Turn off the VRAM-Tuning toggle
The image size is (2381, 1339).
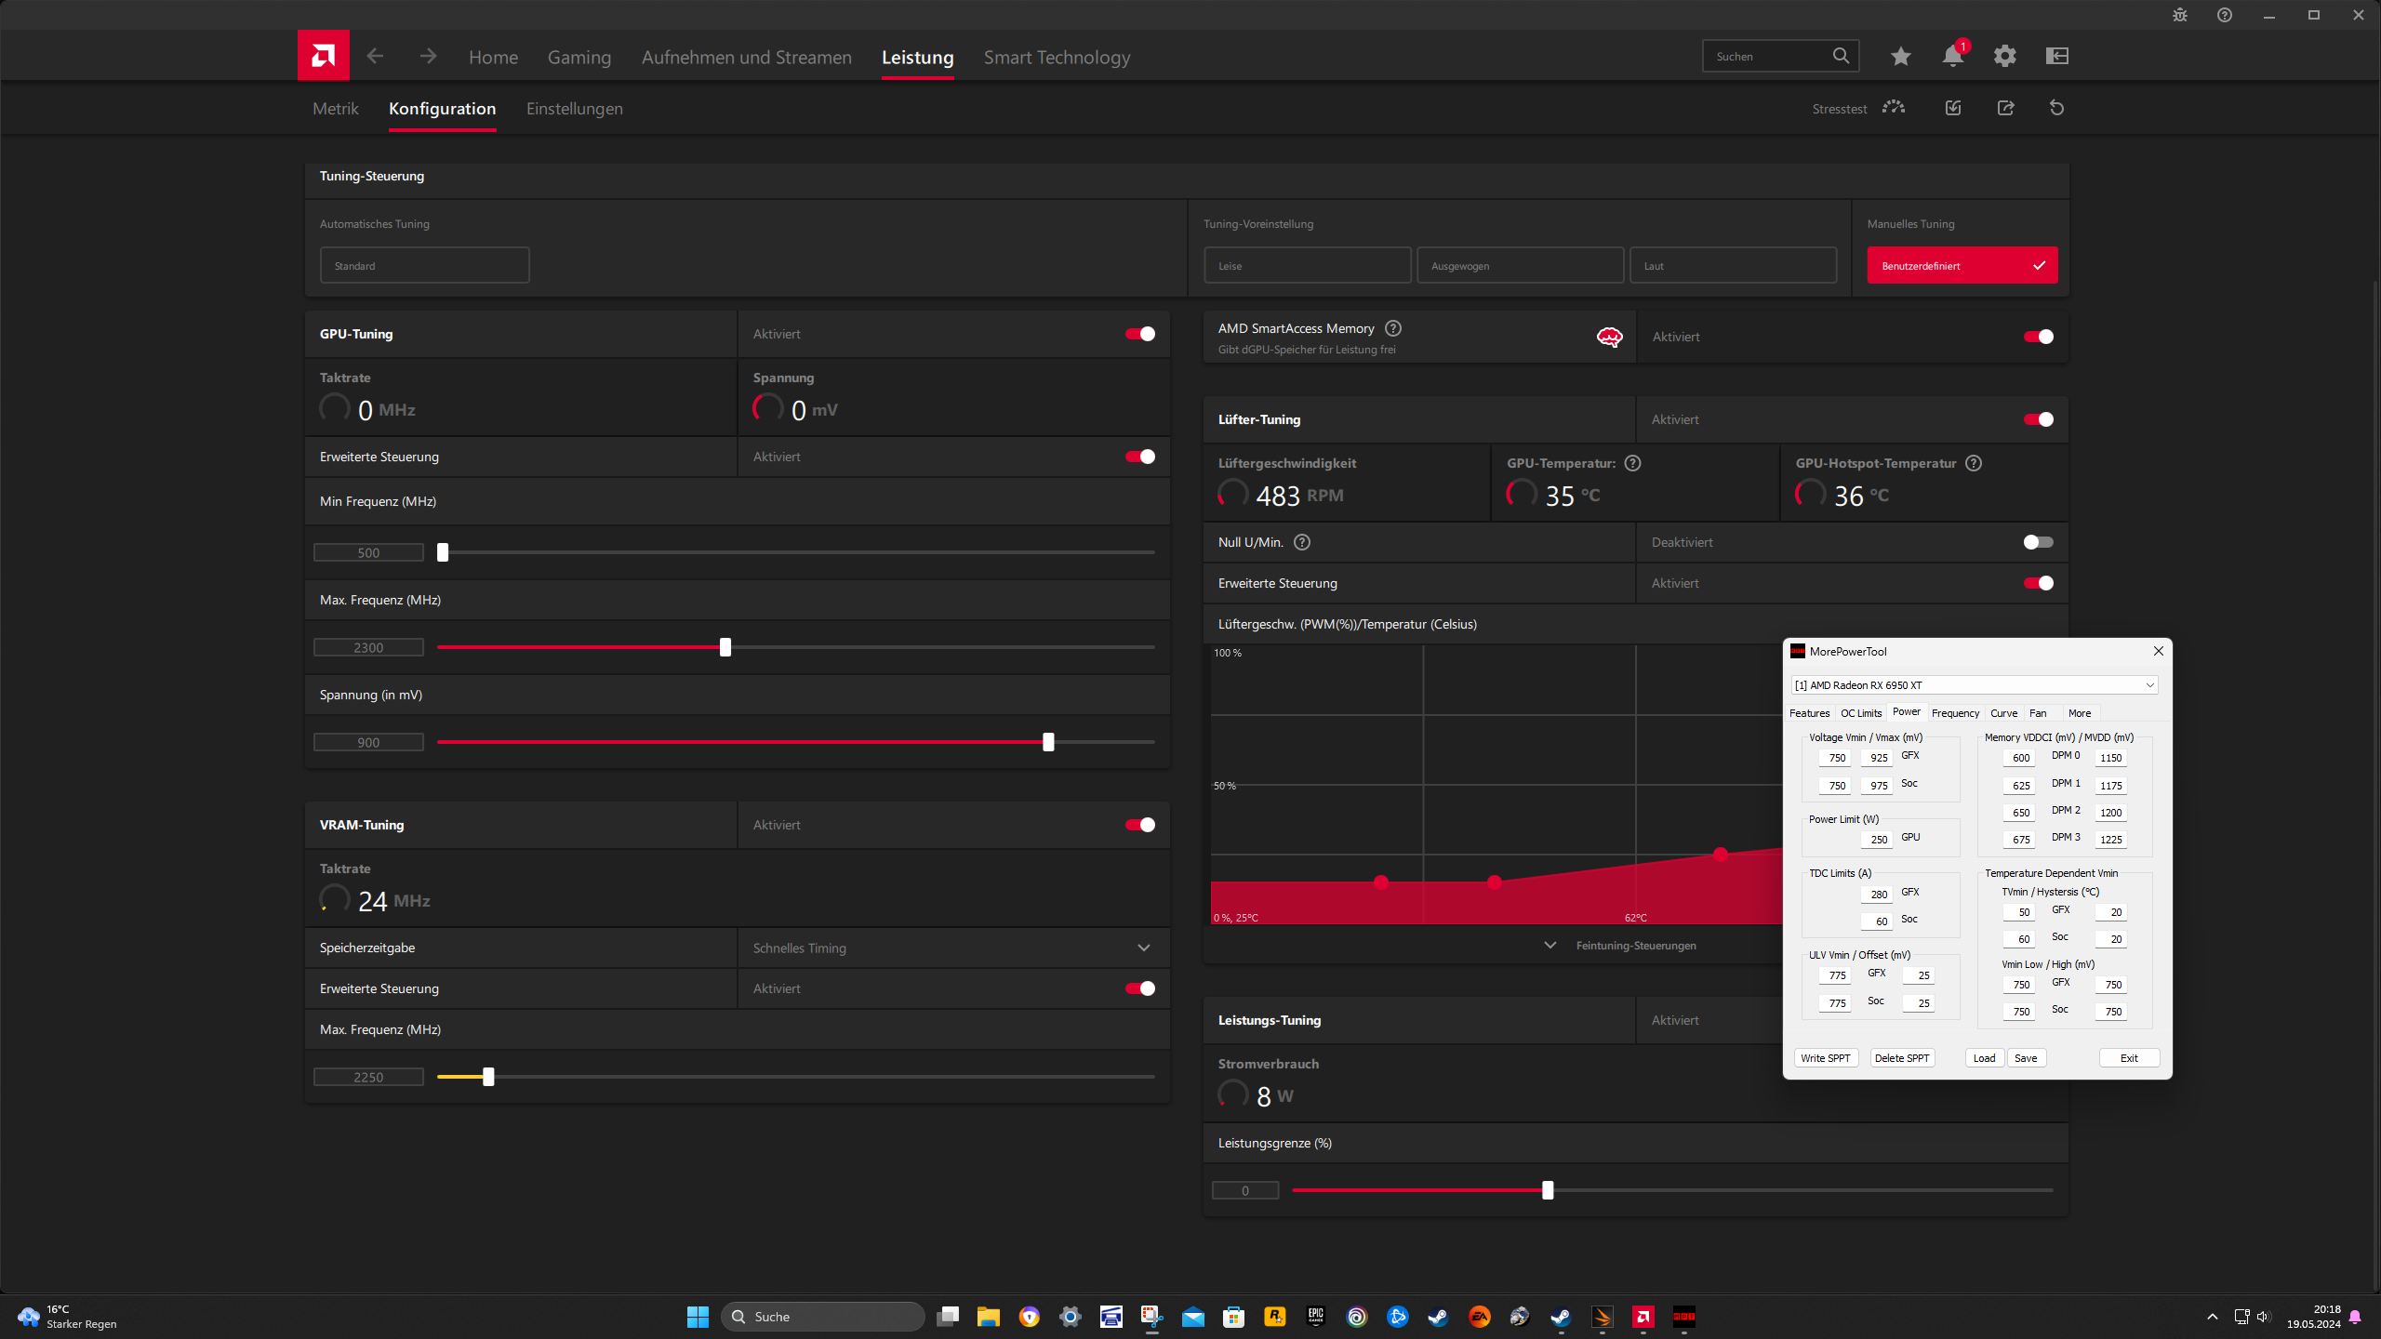click(x=1139, y=825)
